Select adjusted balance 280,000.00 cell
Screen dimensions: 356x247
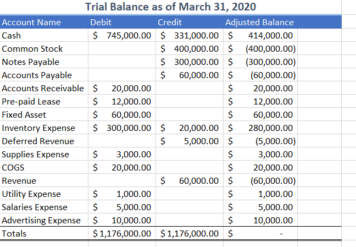click(260, 128)
